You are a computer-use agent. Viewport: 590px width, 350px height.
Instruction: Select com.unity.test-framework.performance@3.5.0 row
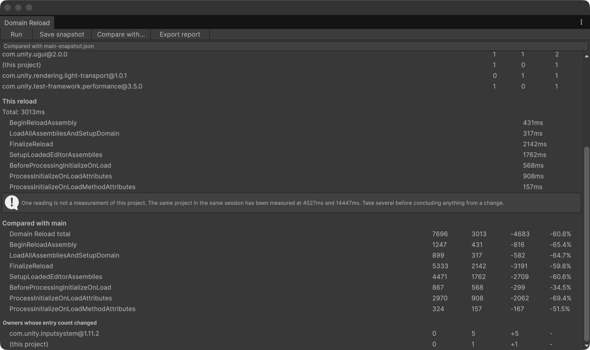(x=291, y=86)
